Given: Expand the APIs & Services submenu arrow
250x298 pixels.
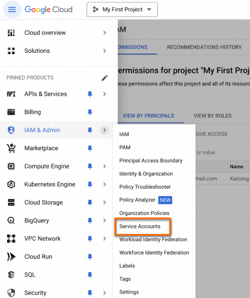Looking at the screenshot, I should pos(105,94).
